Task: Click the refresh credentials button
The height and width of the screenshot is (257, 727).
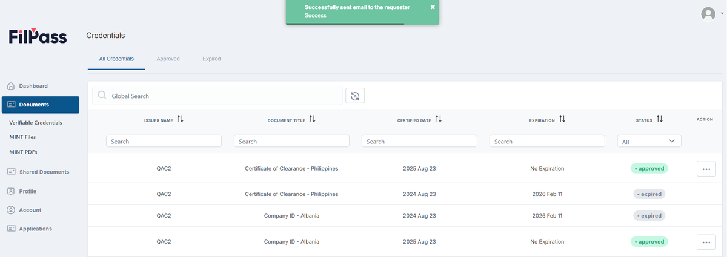Action: pyautogui.click(x=355, y=96)
